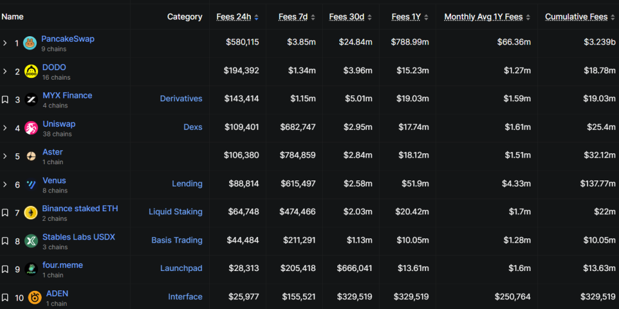Open the Uniswap protocol link
Image resolution: width=619 pixels, height=309 pixels.
pos(59,124)
